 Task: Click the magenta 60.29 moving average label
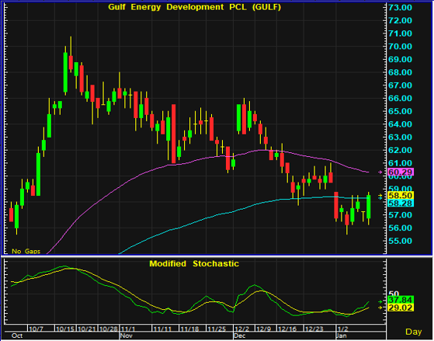(x=401, y=172)
